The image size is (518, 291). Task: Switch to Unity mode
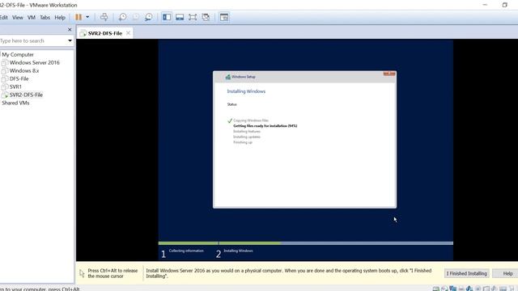(206, 17)
